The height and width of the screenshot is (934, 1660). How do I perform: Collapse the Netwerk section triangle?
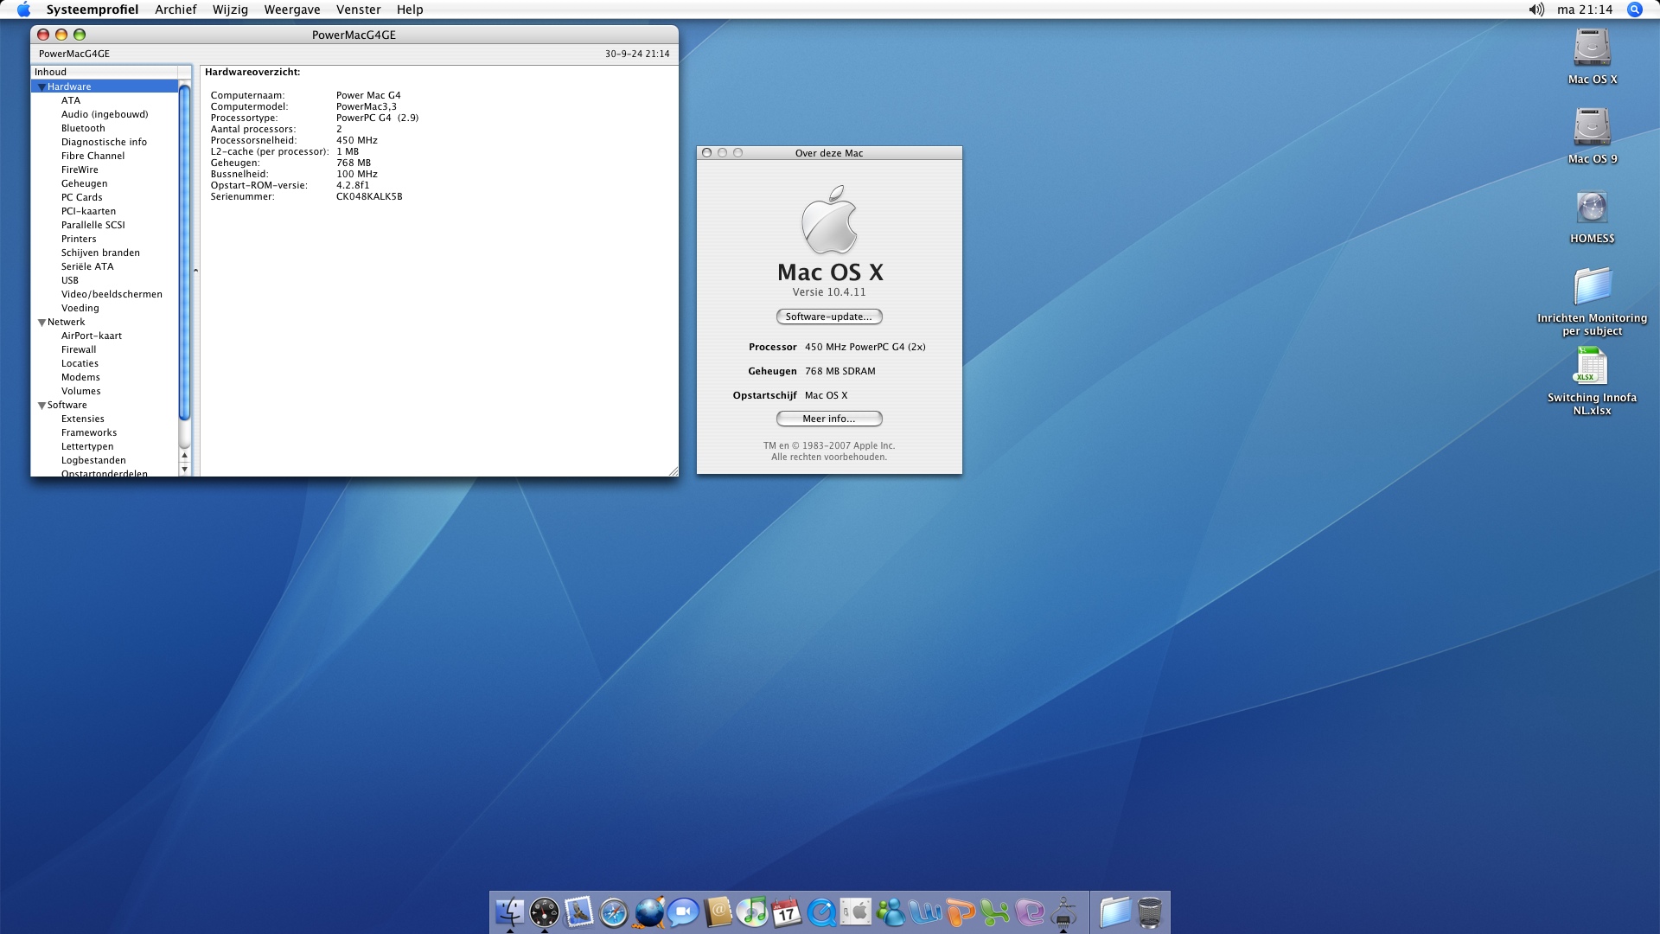(x=41, y=322)
